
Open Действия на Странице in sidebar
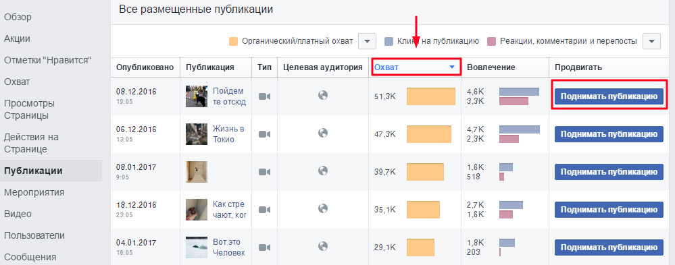click(32, 143)
